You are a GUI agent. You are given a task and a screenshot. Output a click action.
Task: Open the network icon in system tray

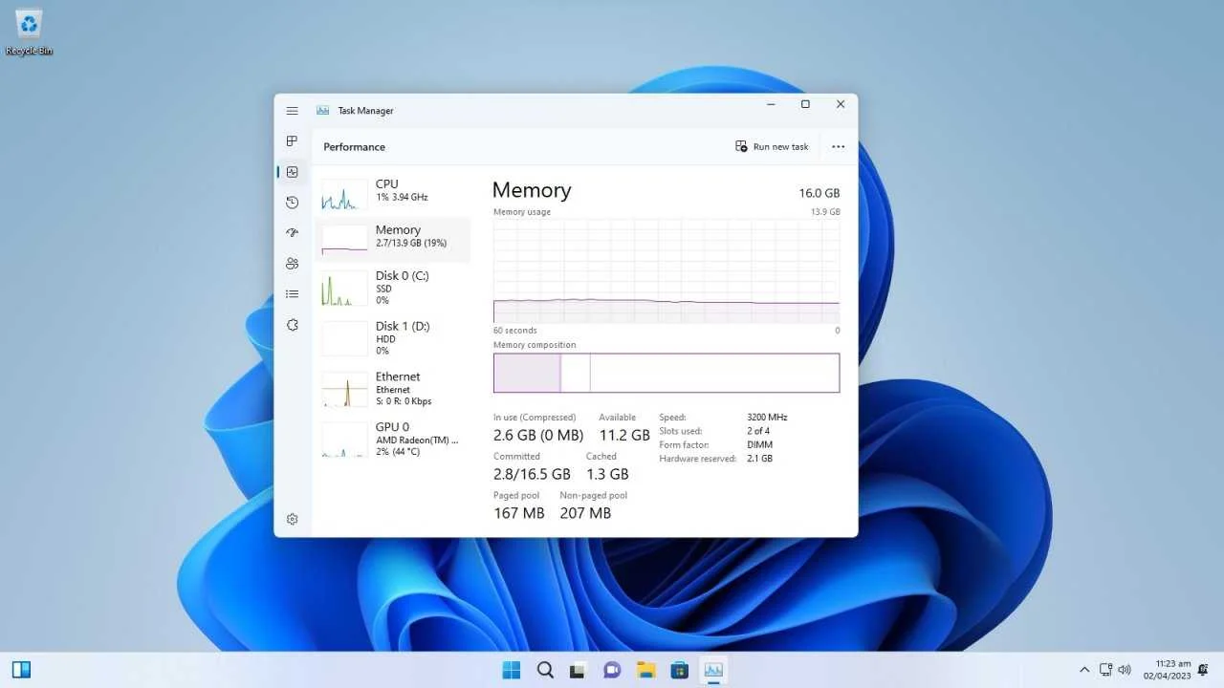1105,670
